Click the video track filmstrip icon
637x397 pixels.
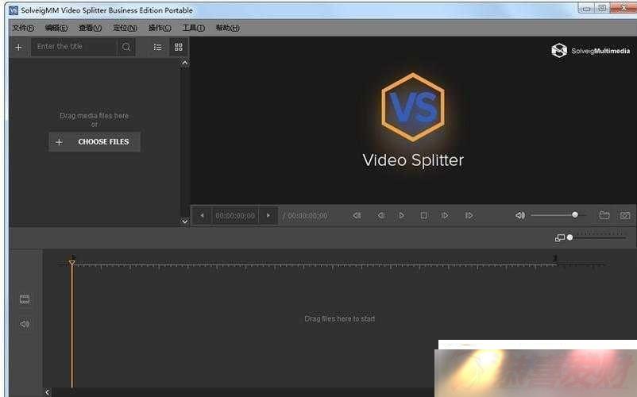25,299
